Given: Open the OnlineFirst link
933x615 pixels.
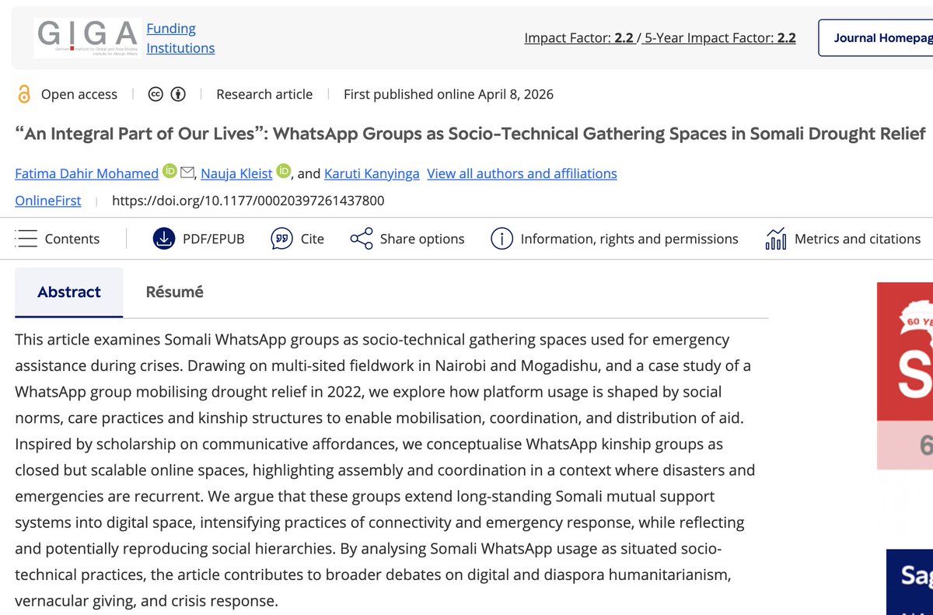Looking at the screenshot, I should click(48, 201).
